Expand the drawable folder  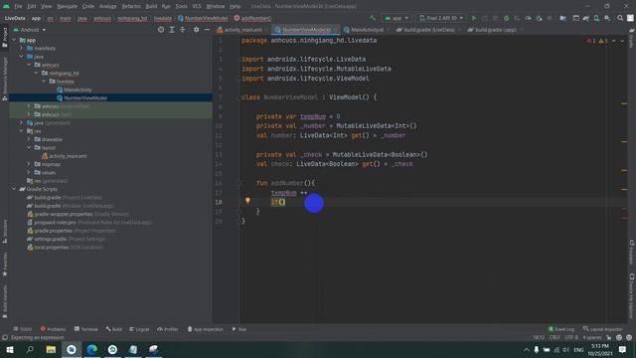click(29, 139)
